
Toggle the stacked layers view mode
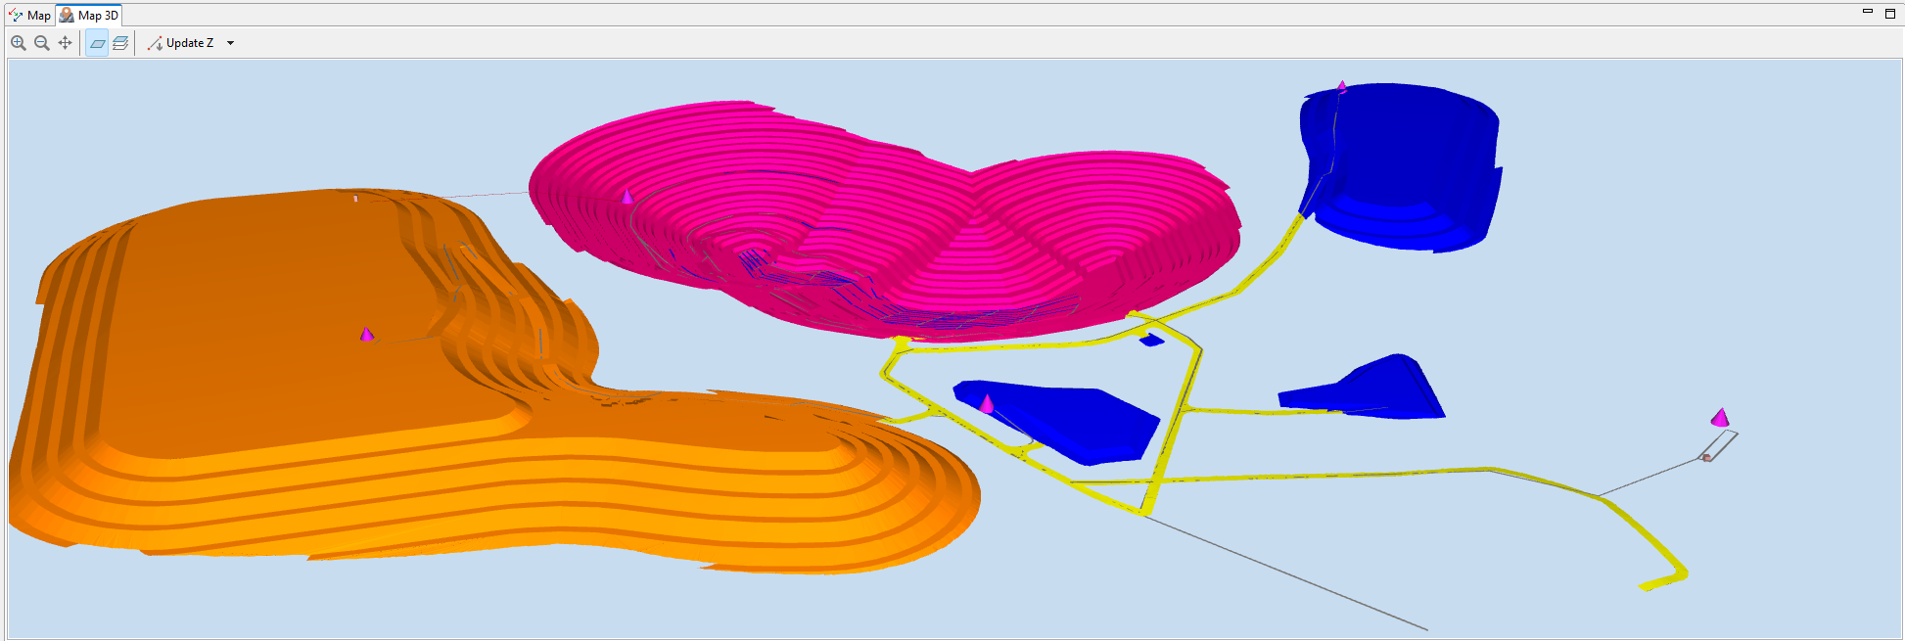[120, 43]
